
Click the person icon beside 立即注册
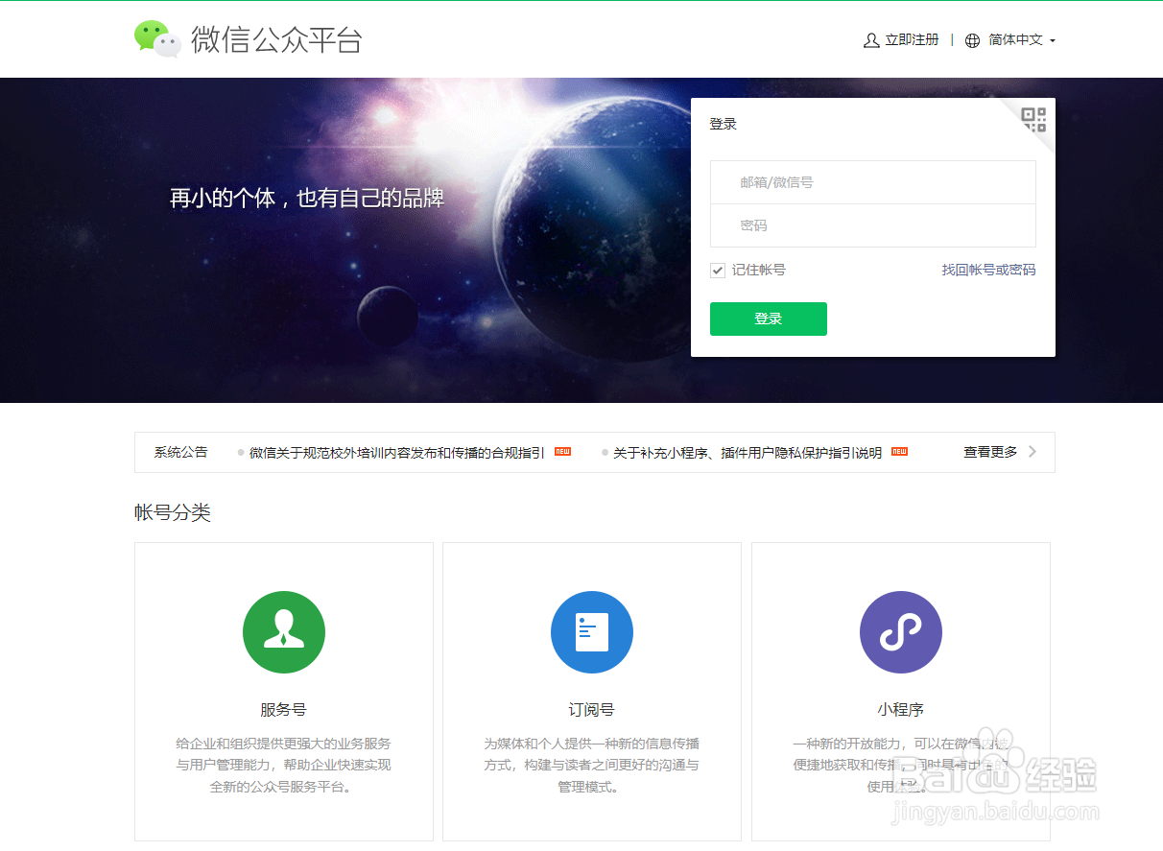(x=870, y=39)
